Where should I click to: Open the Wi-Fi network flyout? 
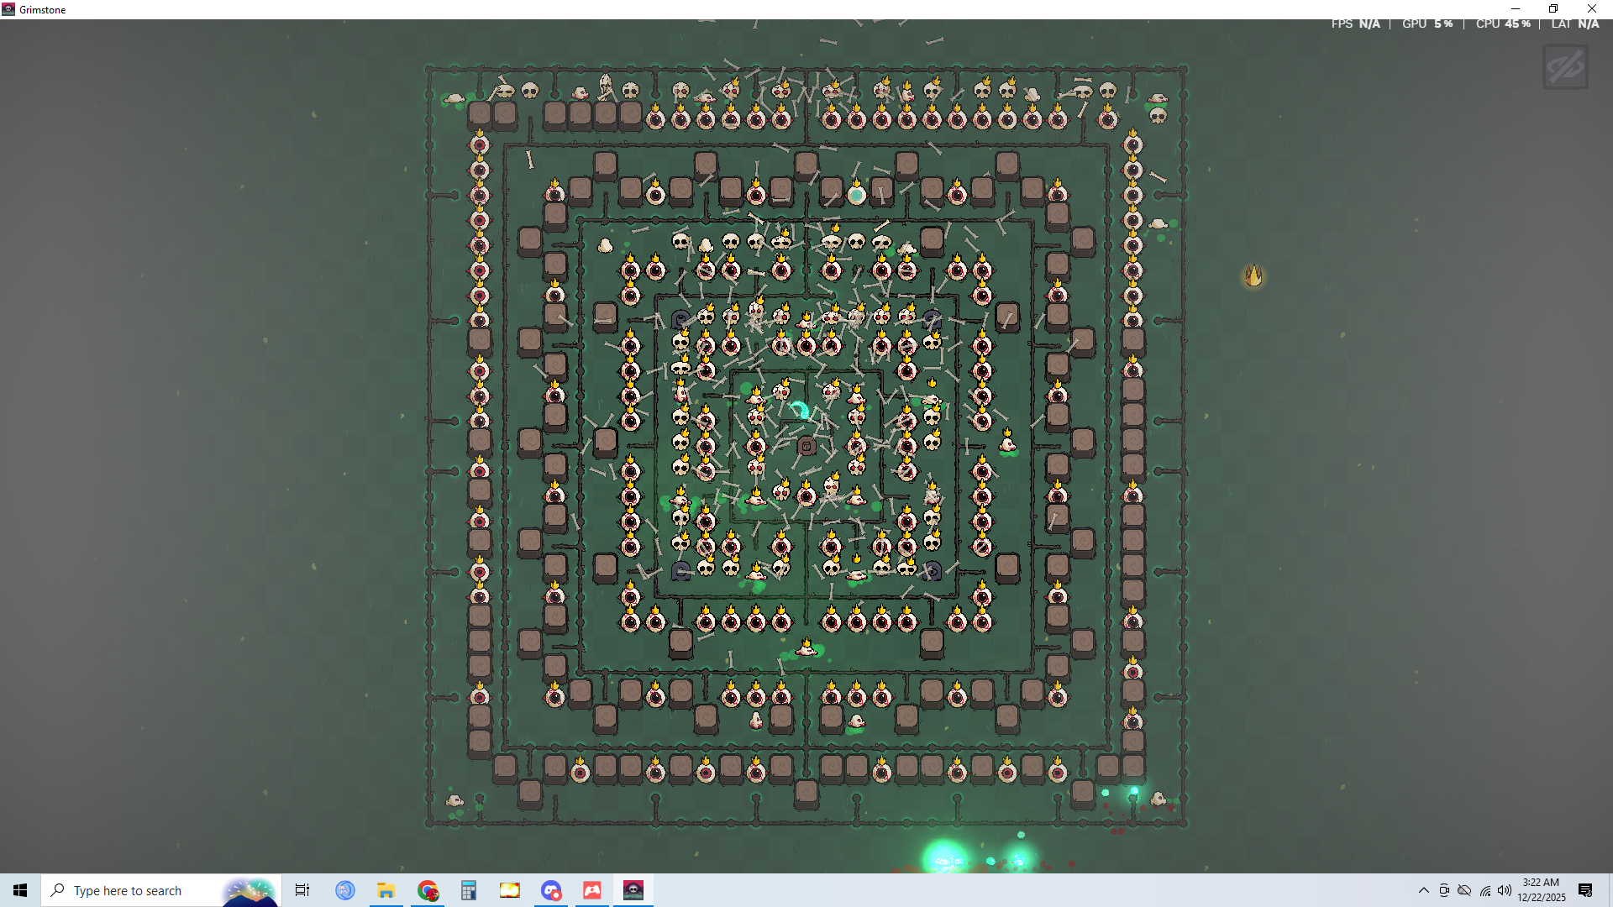1484,890
